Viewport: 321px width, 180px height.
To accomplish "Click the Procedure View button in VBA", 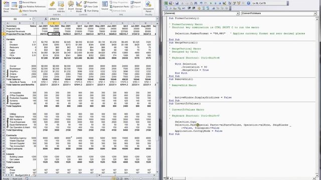I will [x=165, y=178].
